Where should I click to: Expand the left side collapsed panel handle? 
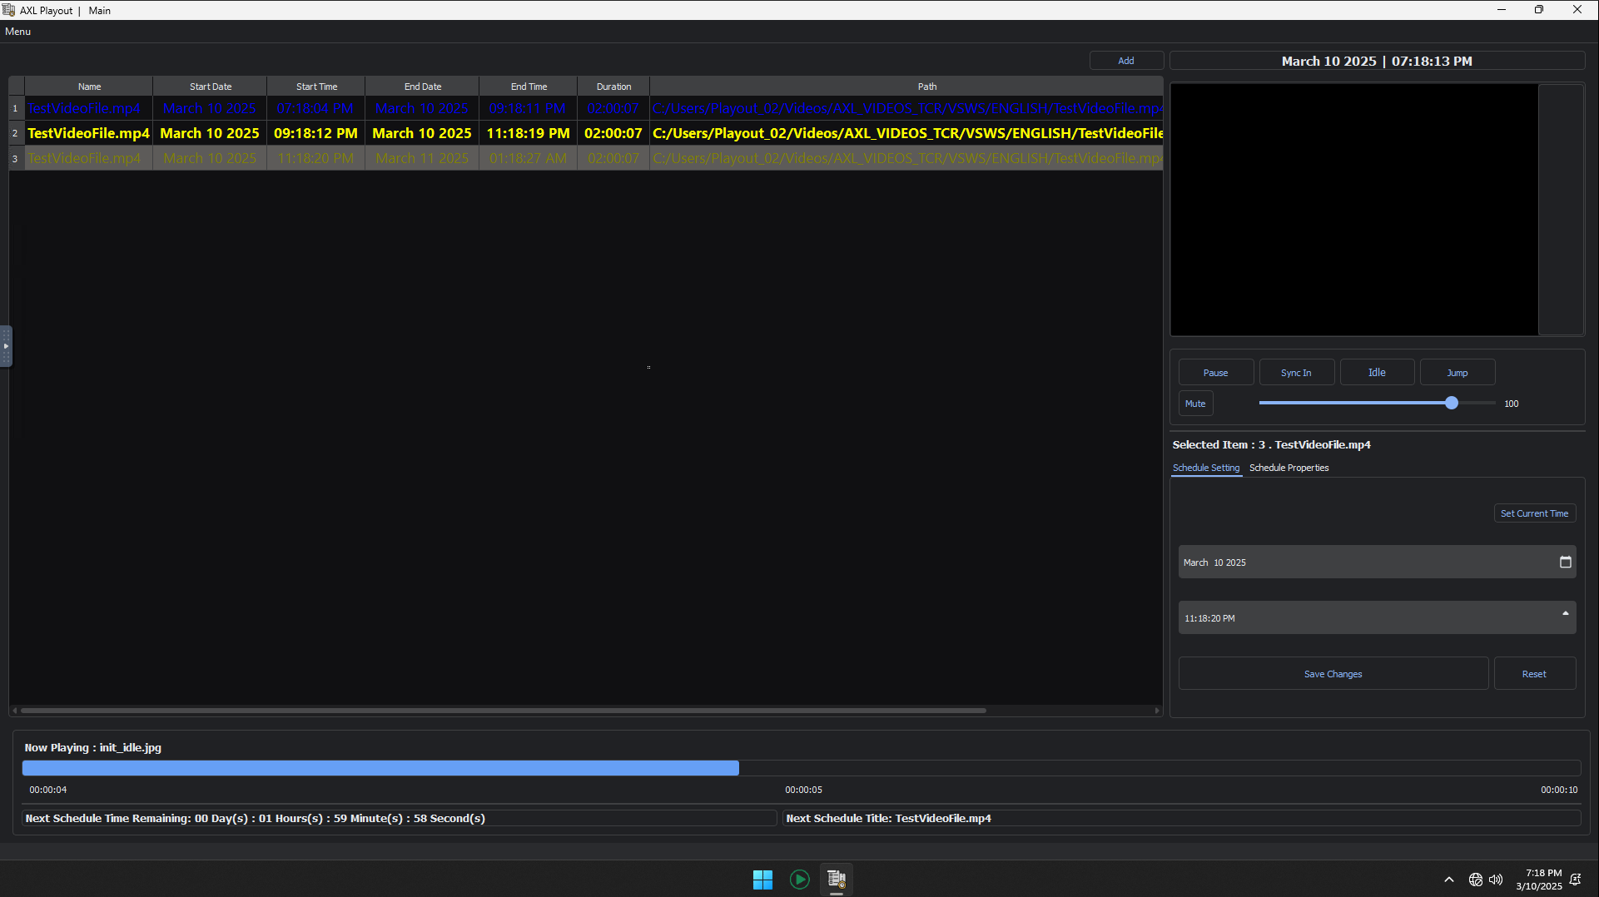(x=6, y=346)
